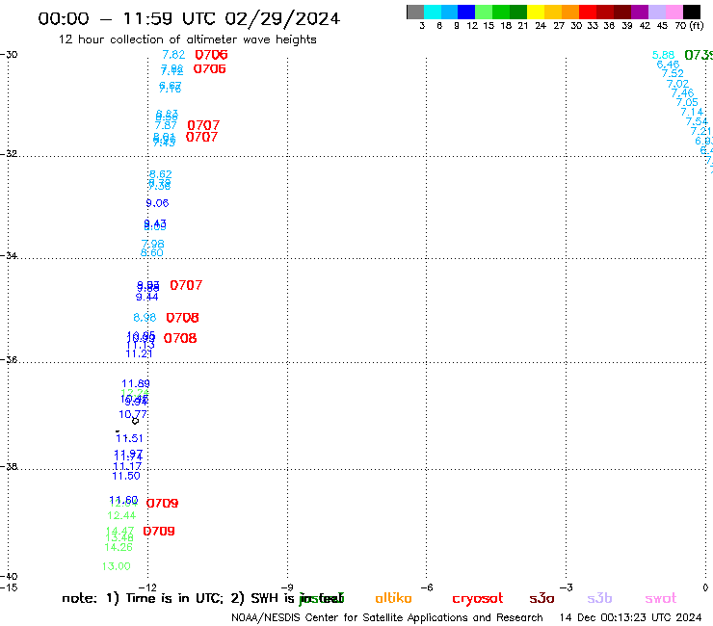Click the time label '0707' next to 7.87
The image size is (713, 626).
[203, 125]
